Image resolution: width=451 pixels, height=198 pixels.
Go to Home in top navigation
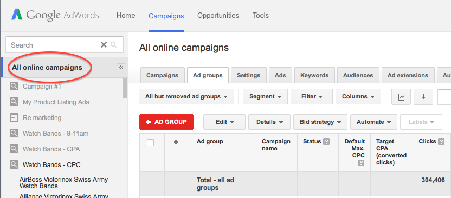pos(126,16)
